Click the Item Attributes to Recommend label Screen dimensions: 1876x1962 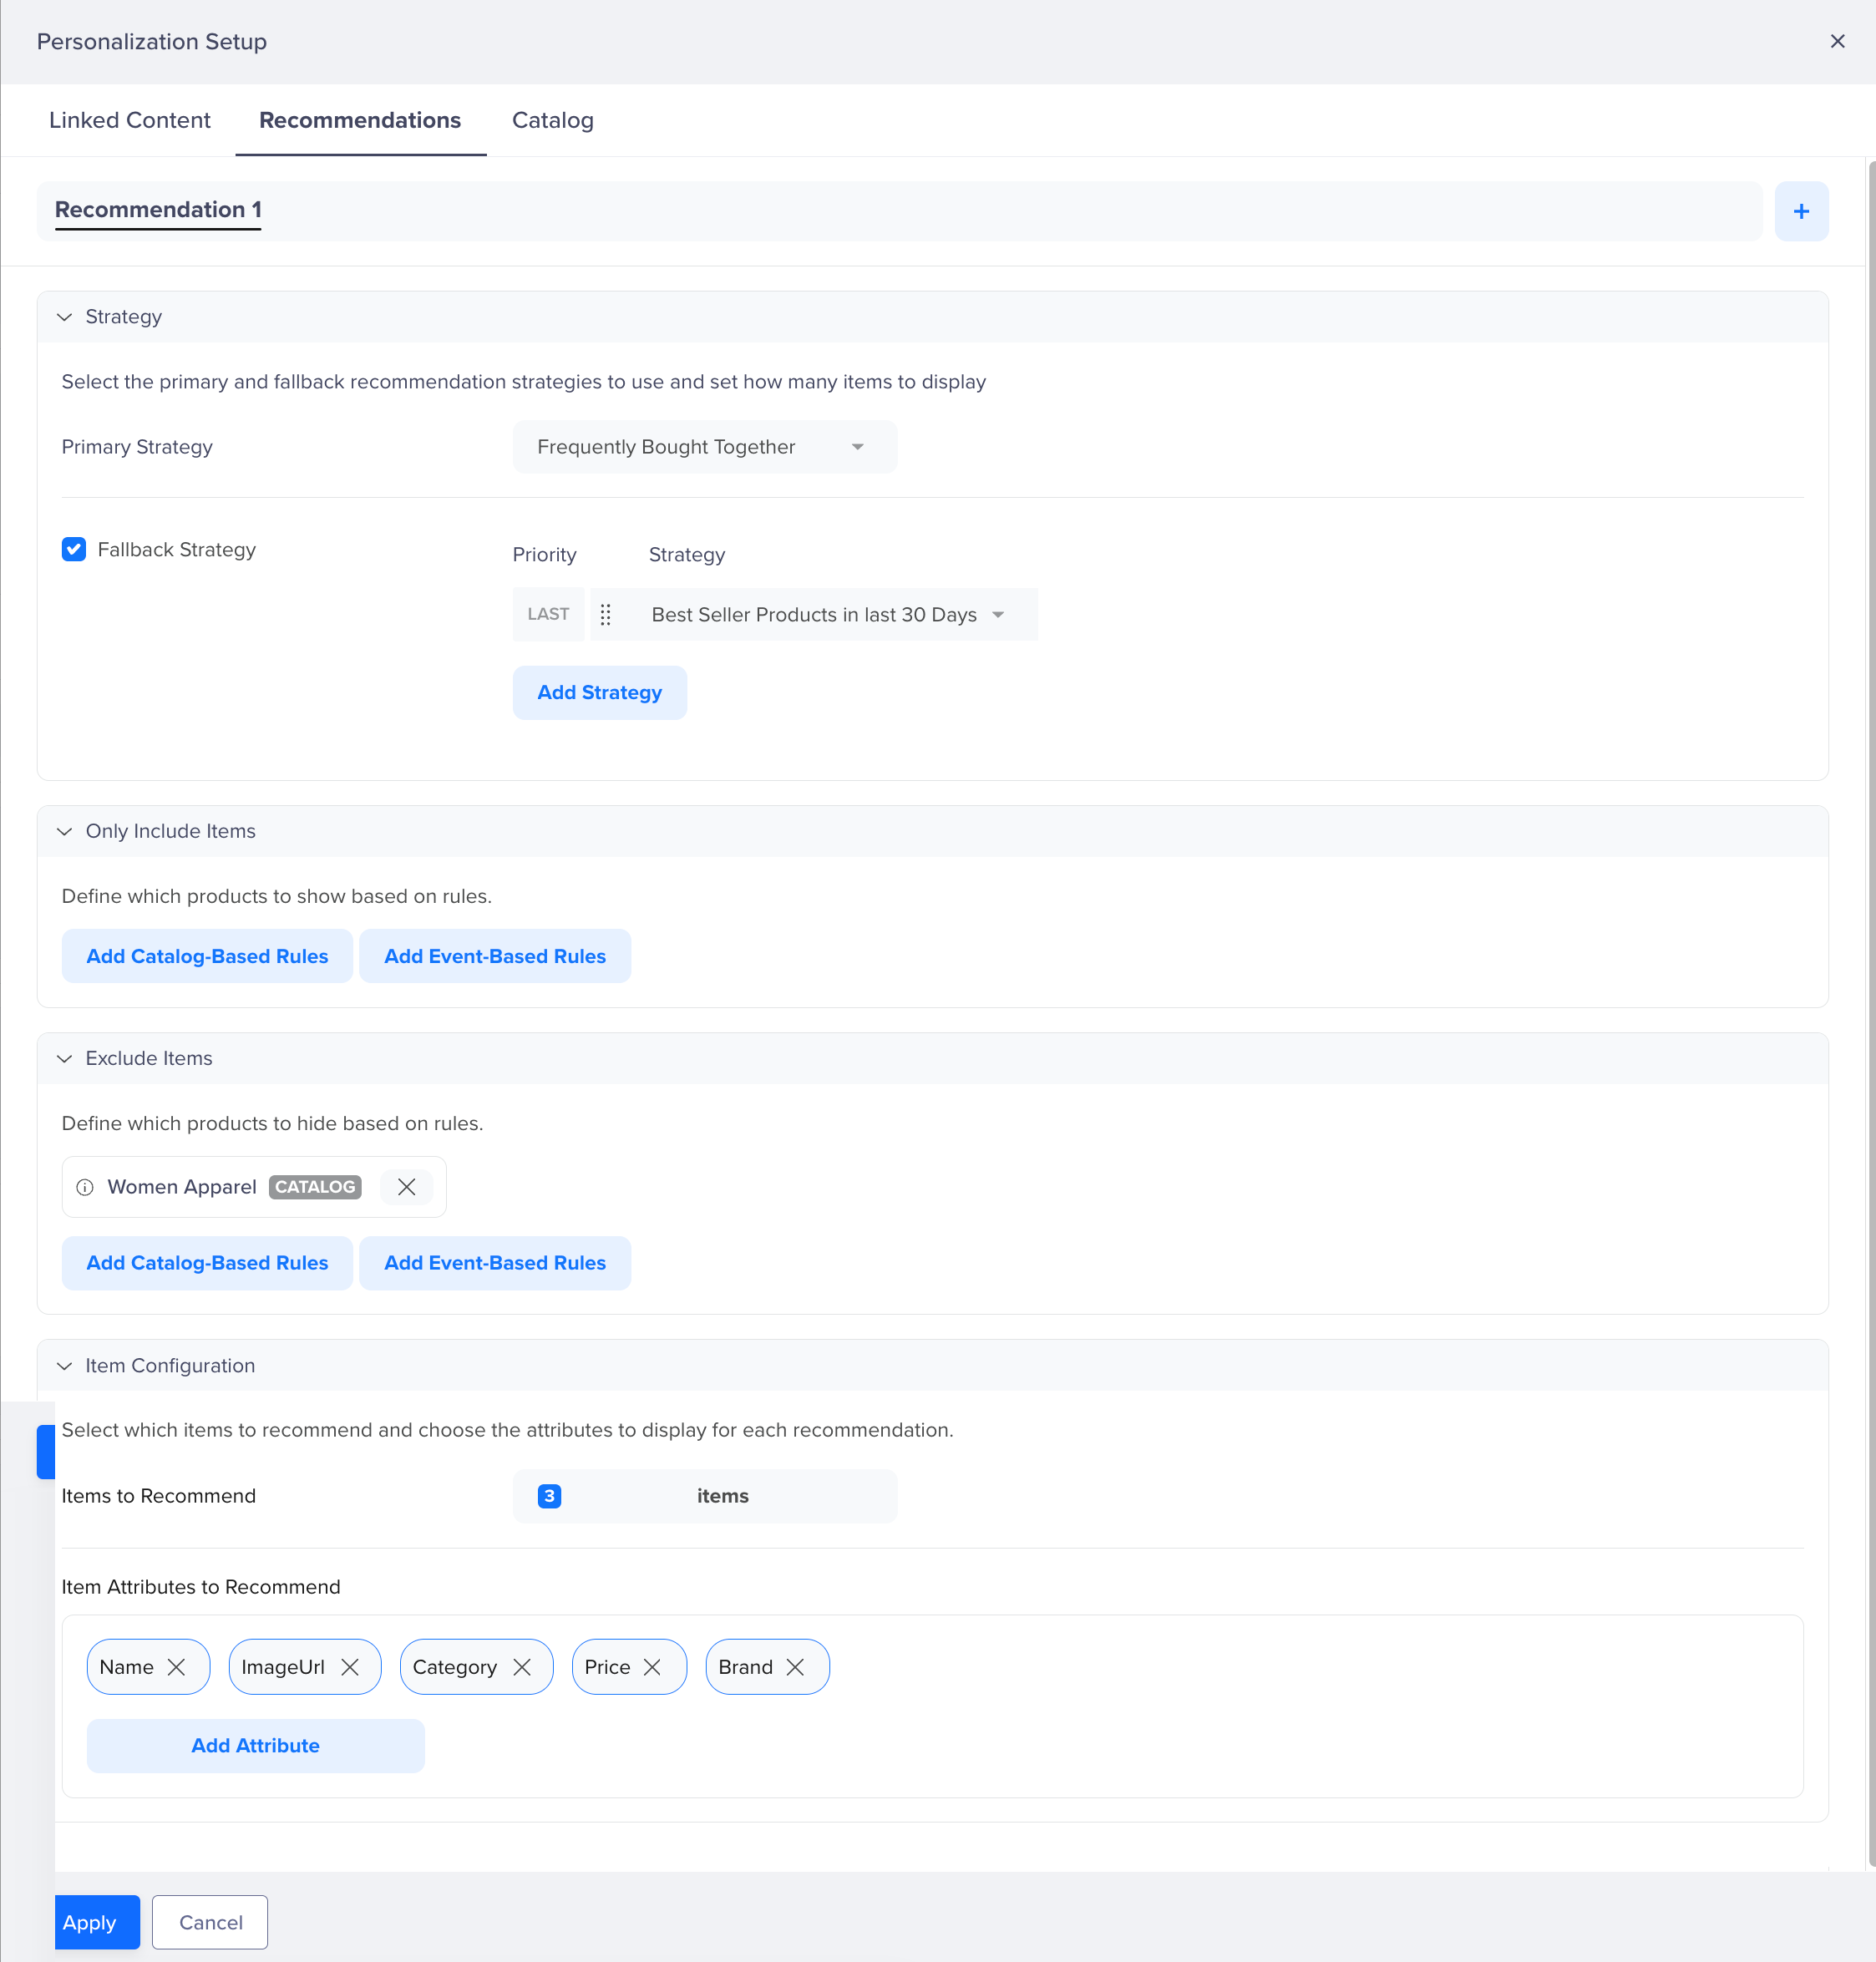point(201,1587)
